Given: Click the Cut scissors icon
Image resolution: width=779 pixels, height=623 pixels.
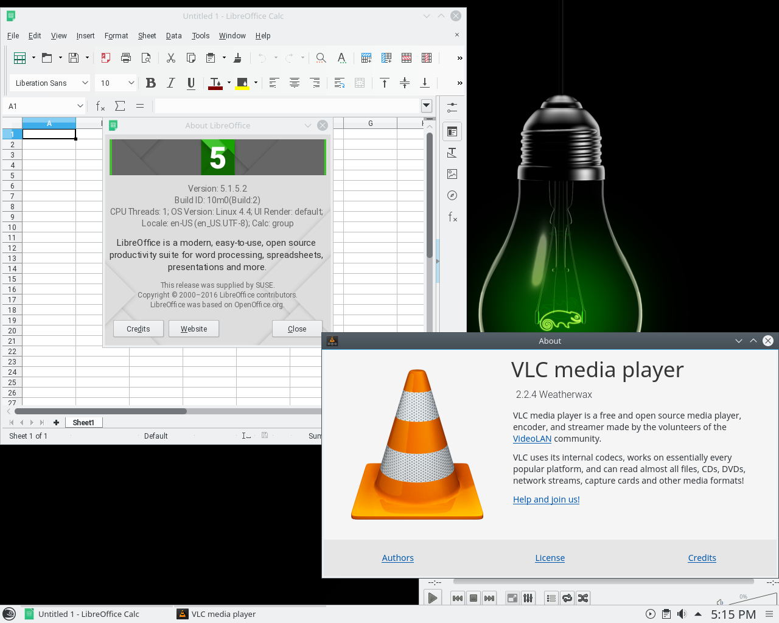Looking at the screenshot, I should click(171, 58).
